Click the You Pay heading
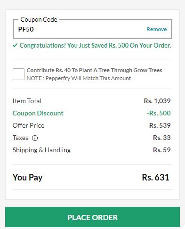 [x=28, y=178]
